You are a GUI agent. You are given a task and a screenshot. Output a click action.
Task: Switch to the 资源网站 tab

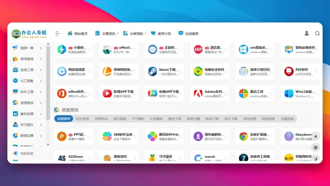click(101, 119)
